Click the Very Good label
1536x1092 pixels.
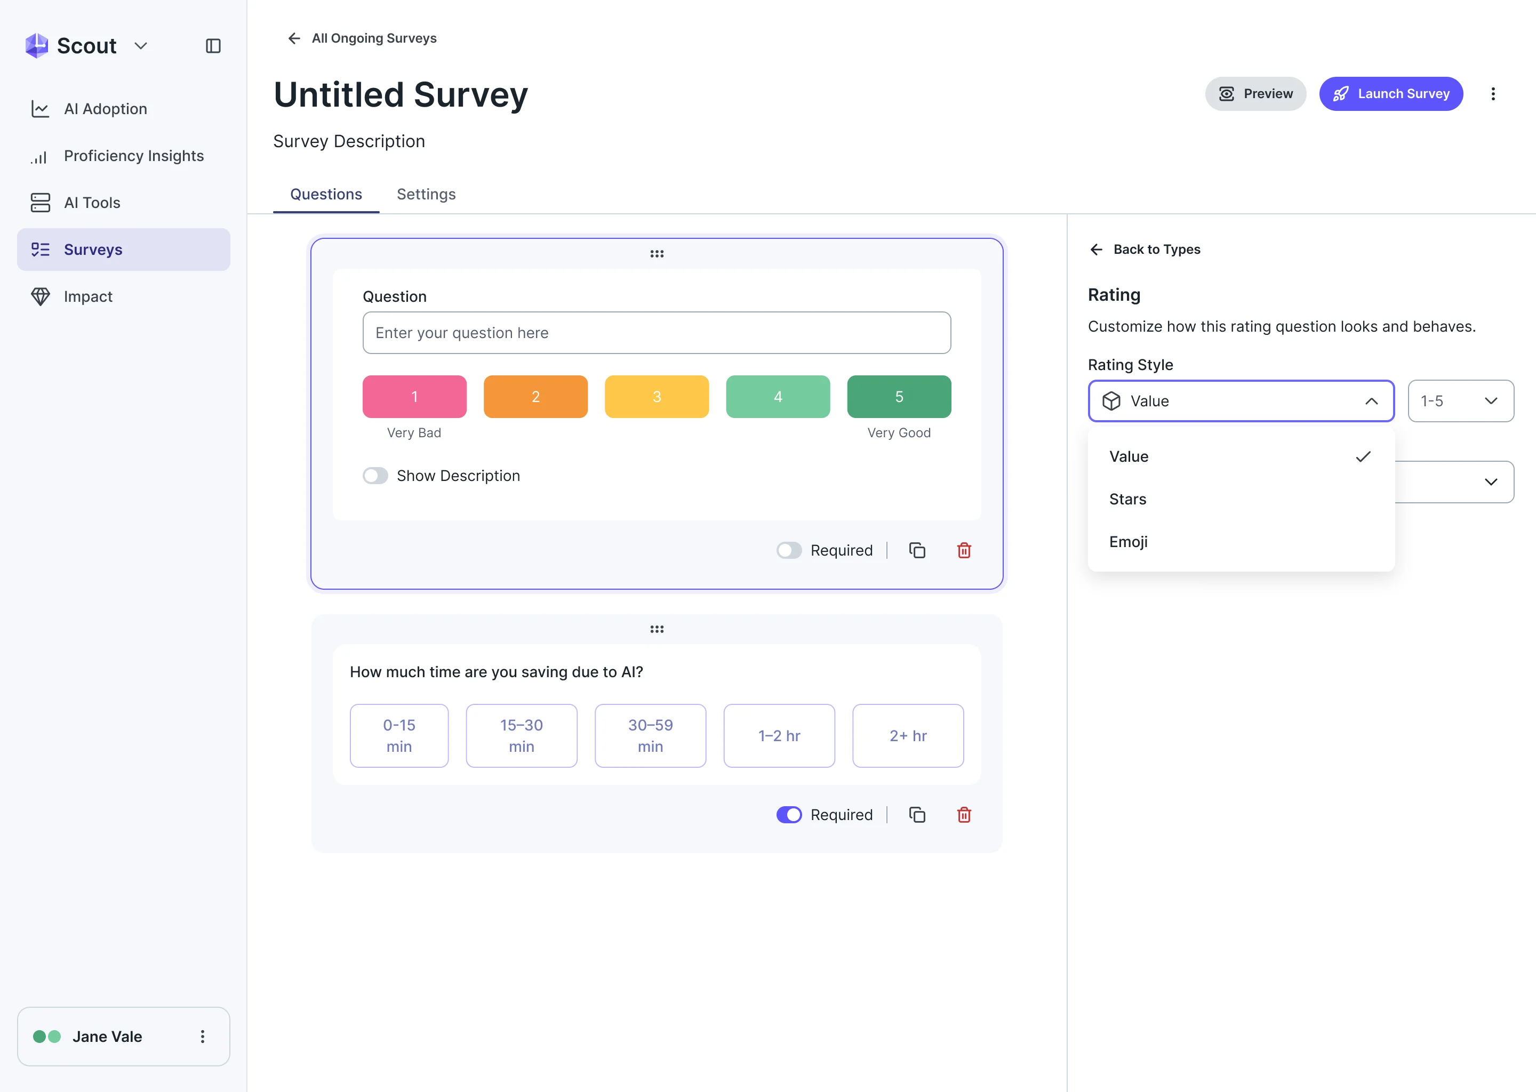899,433
